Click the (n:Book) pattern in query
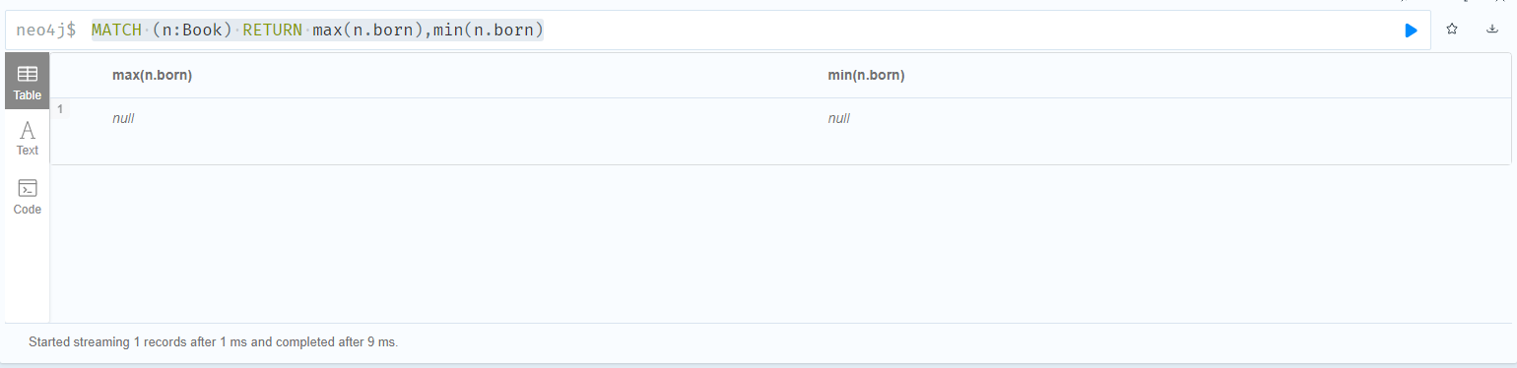 (x=192, y=31)
